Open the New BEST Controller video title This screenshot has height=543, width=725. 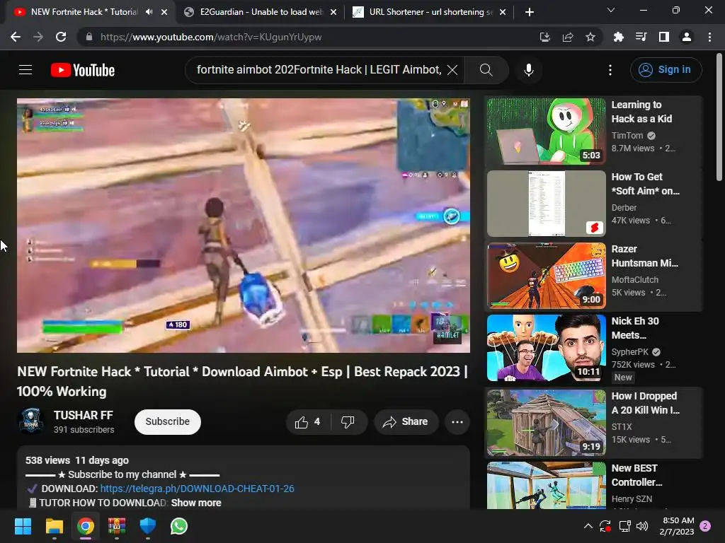636,475
